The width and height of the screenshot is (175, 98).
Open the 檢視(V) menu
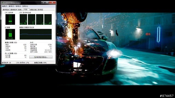(18, 6)
